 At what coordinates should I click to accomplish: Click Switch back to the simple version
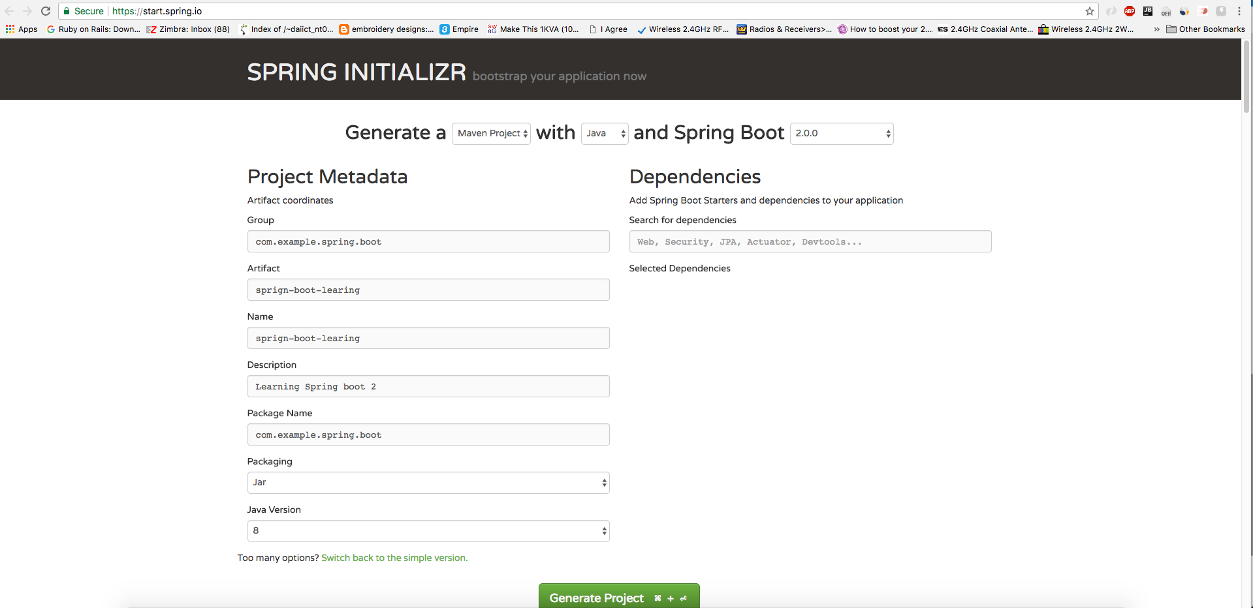394,558
